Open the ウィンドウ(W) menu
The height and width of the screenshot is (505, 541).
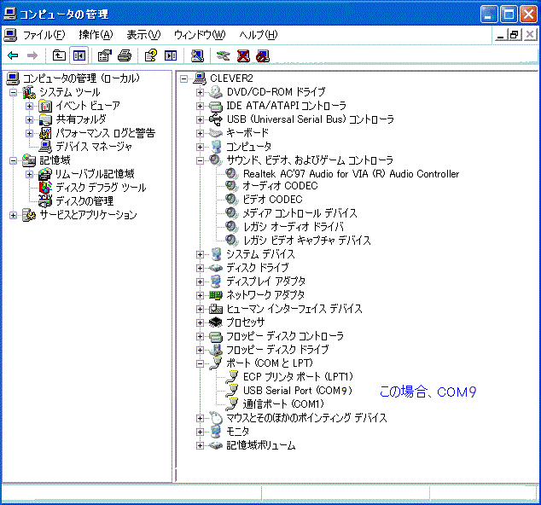(200, 35)
